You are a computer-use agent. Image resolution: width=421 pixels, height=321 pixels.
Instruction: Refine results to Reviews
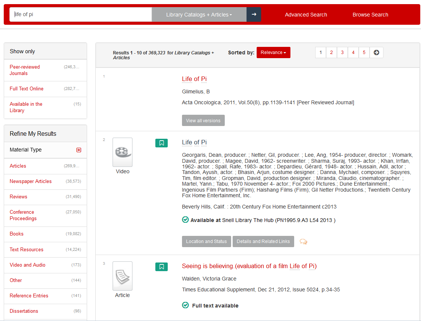[x=18, y=196]
